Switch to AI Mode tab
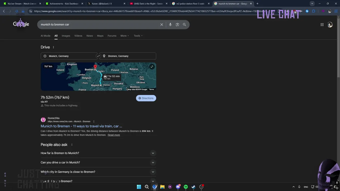The width and height of the screenshot is (340, 191). [45, 36]
